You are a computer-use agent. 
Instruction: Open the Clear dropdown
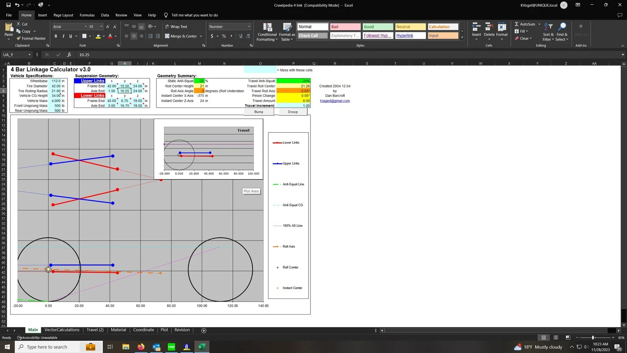click(x=523, y=38)
